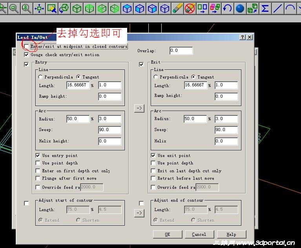Activate the dynamic rotate cube icon
The height and width of the screenshot is (248, 301).
click(x=64, y=9)
